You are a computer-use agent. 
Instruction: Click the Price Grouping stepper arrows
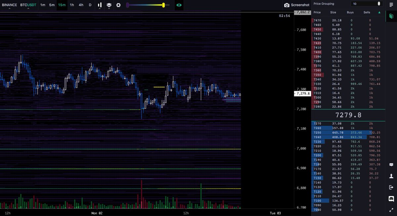coord(379,4)
